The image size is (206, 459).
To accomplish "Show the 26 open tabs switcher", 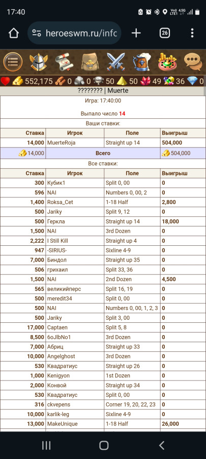I will tap(165, 33).
